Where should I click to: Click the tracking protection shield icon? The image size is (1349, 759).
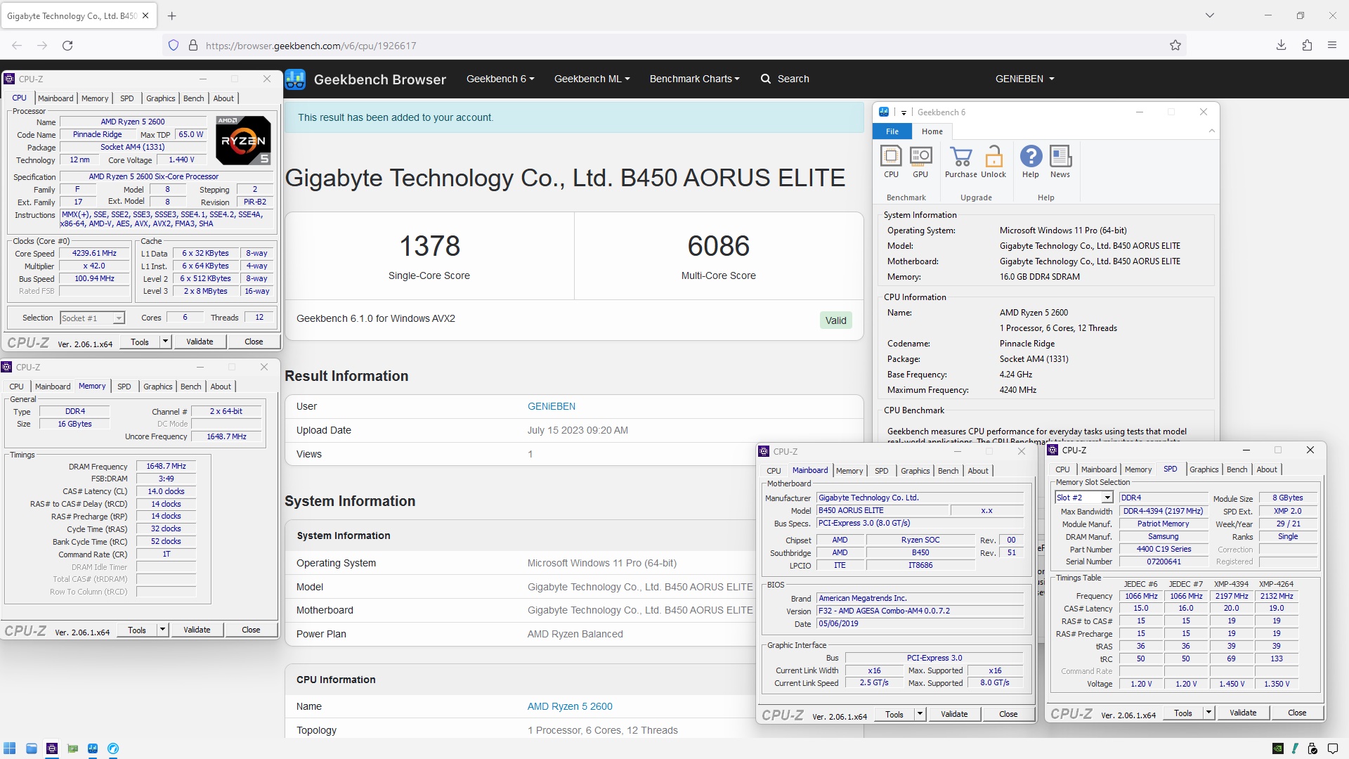174,46
